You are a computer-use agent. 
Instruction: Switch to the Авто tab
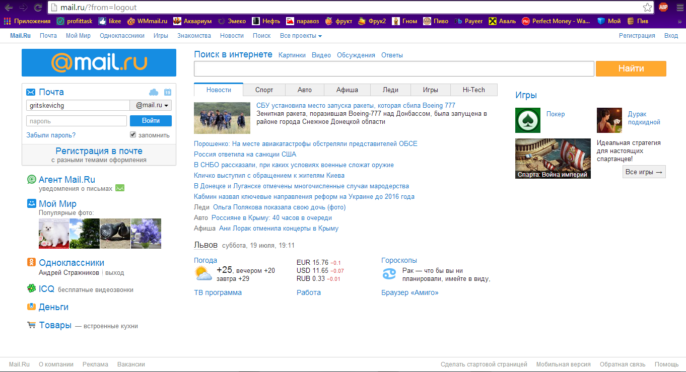pos(304,90)
